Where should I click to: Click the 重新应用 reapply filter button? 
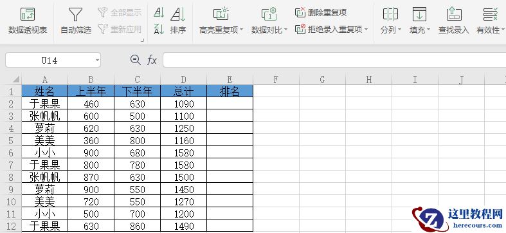(120, 30)
